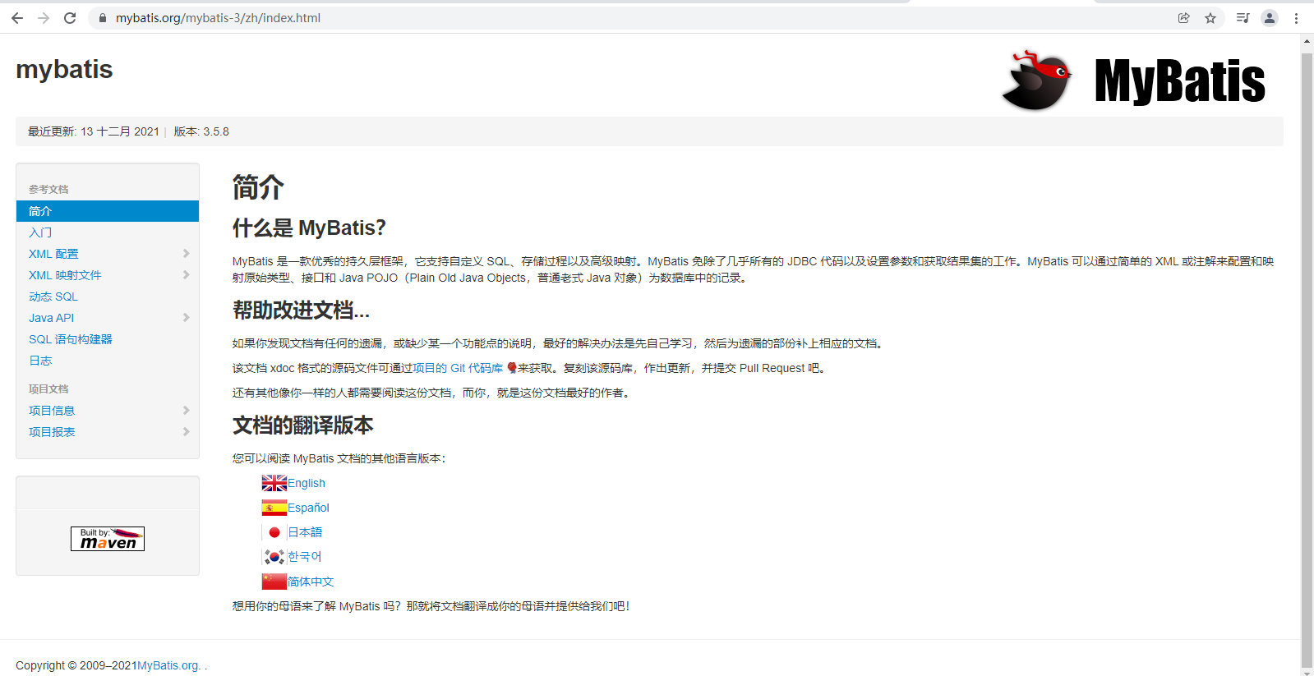Open the 入门 sidebar page

(40, 232)
